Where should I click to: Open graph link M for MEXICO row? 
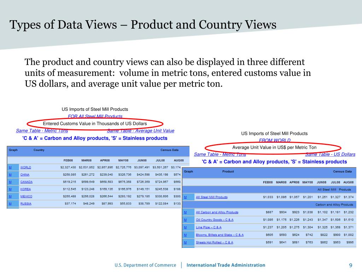coord(10,196)
